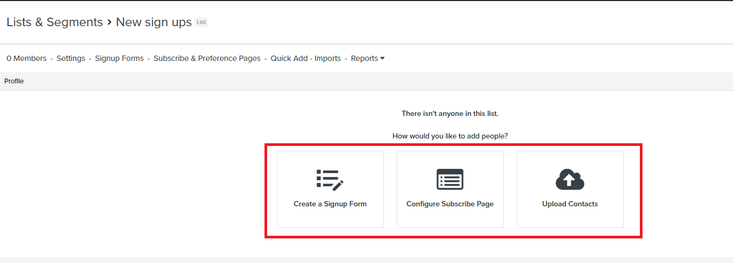Open the Imports link

[x=328, y=58]
